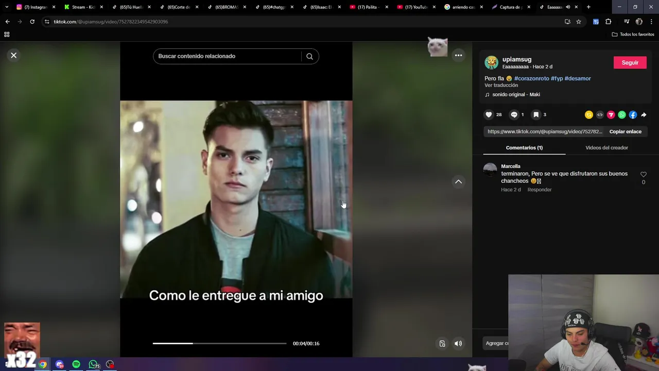Image resolution: width=659 pixels, height=371 pixels.
Task: Open the #desamor hashtag
Action: (578, 78)
